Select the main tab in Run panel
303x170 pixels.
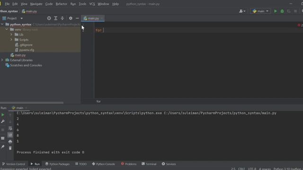pyautogui.click(x=18, y=108)
